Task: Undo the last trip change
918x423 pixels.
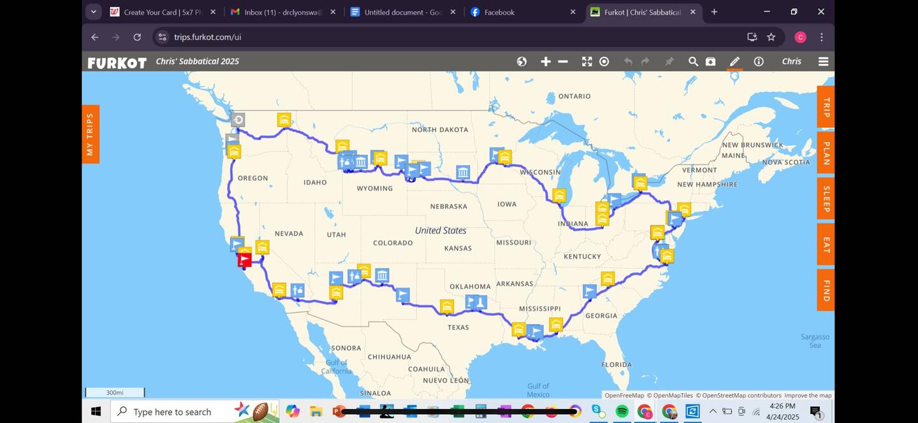Action: 628,61
